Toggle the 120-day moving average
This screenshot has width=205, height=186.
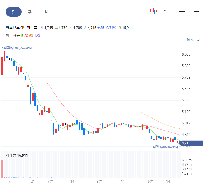click(x=37, y=36)
